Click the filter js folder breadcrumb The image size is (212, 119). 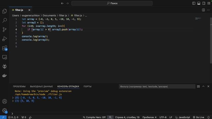point(63,16)
